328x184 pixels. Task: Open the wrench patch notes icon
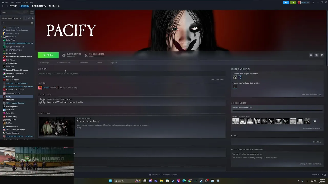click(x=42, y=101)
